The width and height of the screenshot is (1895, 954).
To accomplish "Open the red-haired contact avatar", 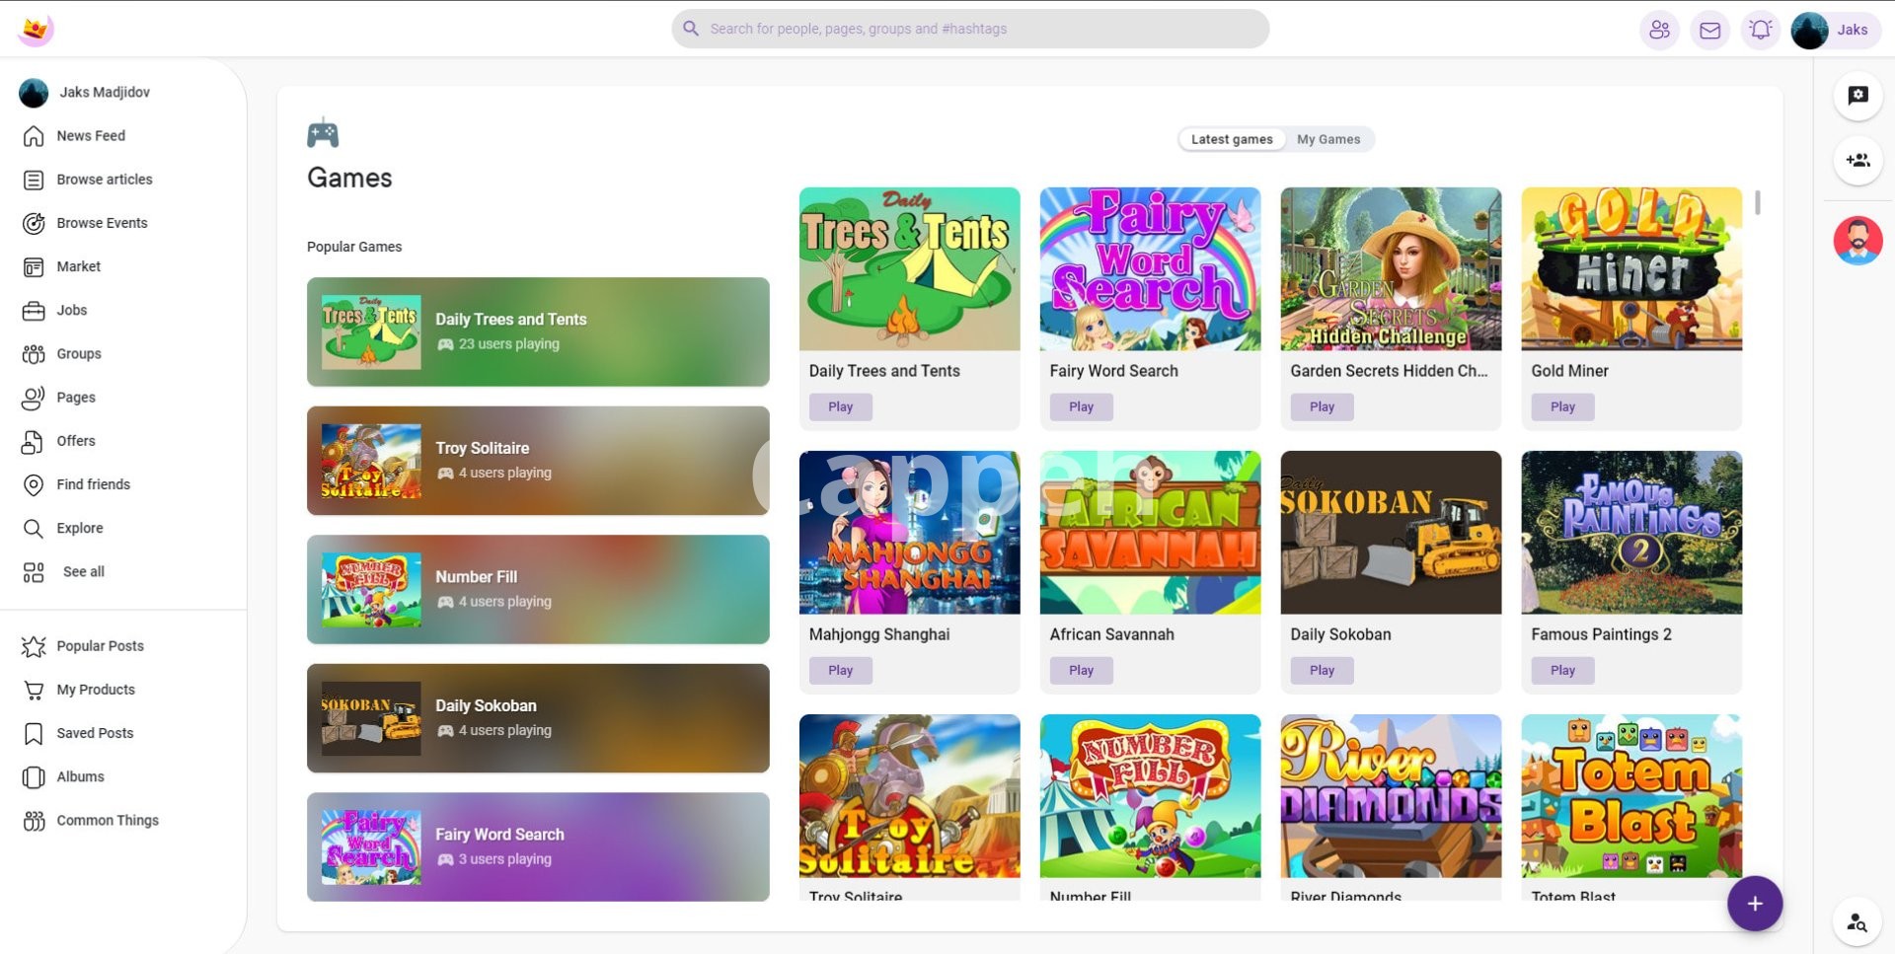I will (1857, 241).
